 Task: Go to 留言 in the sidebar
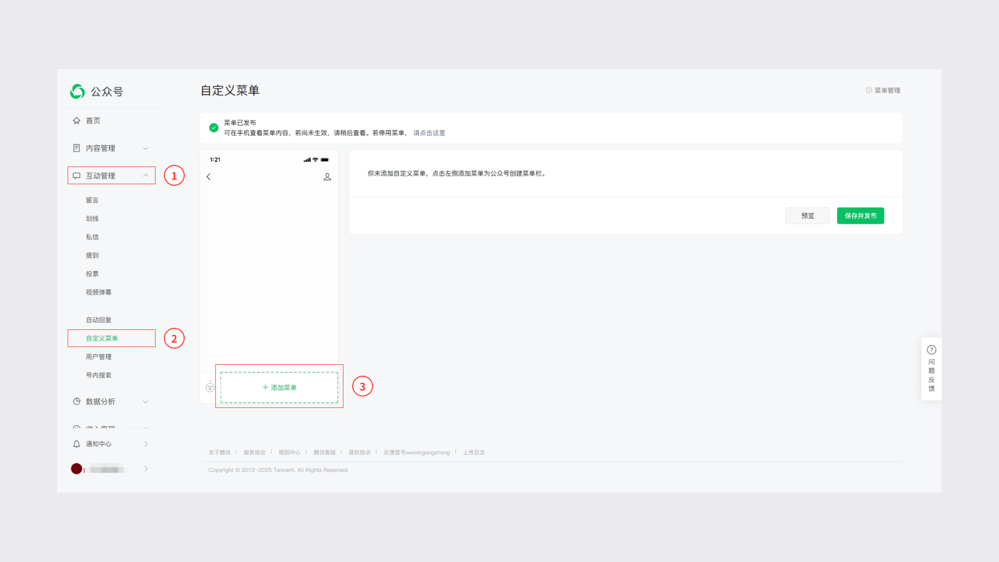[92, 200]
